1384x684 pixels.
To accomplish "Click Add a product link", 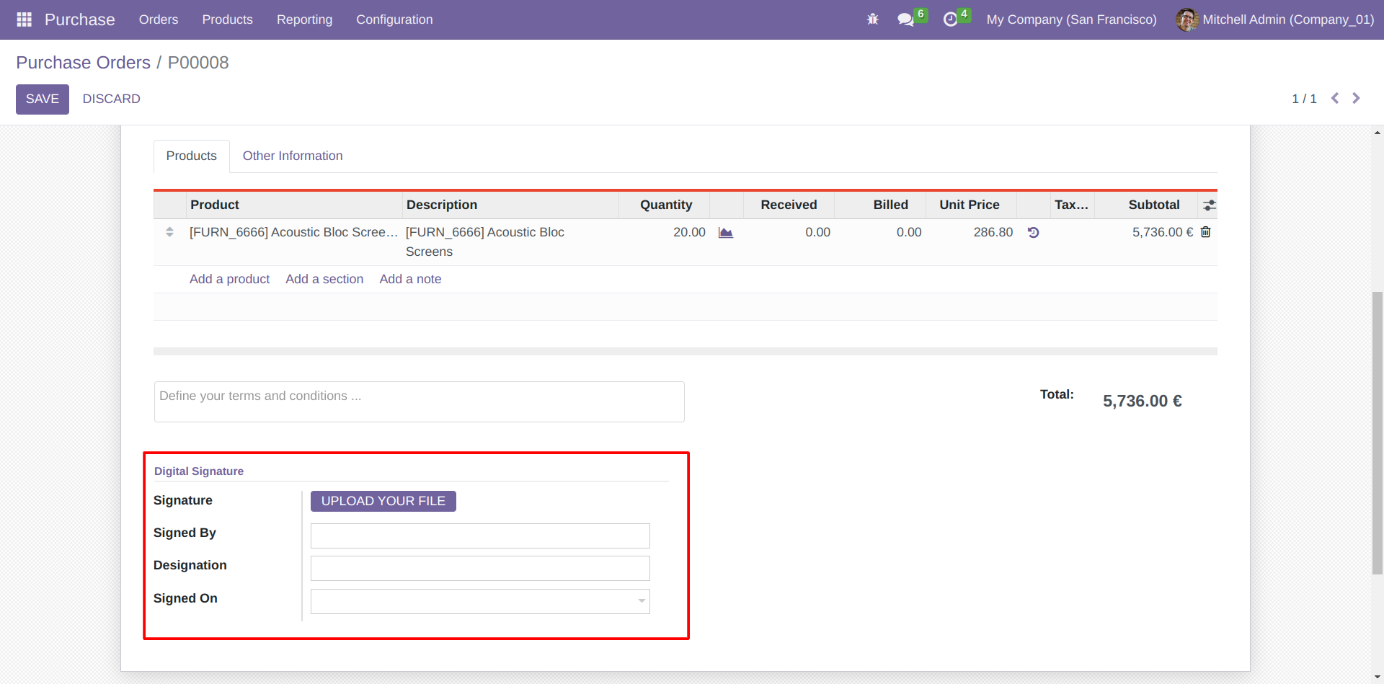I will click(229, 279).
